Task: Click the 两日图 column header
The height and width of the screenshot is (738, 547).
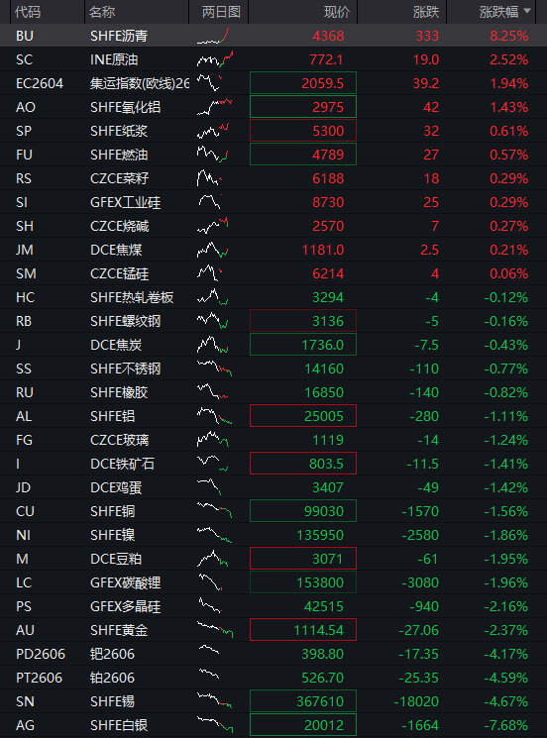Action: point(221,12)
